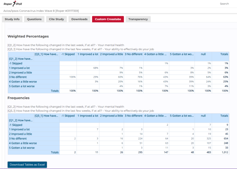Open the Search link in header
237x169 pixels.
(224, 4)
